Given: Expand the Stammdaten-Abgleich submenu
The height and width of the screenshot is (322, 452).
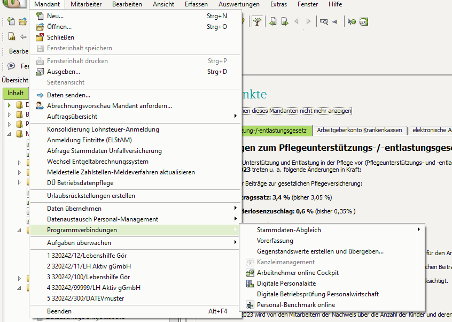Looking at the screenshot, I should (x=332, y=229).
